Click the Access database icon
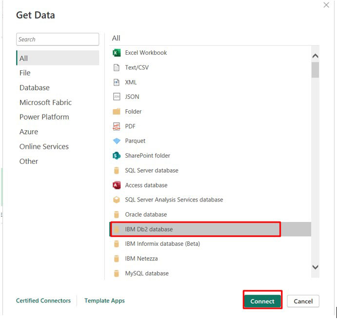 [x=117, y=185]
